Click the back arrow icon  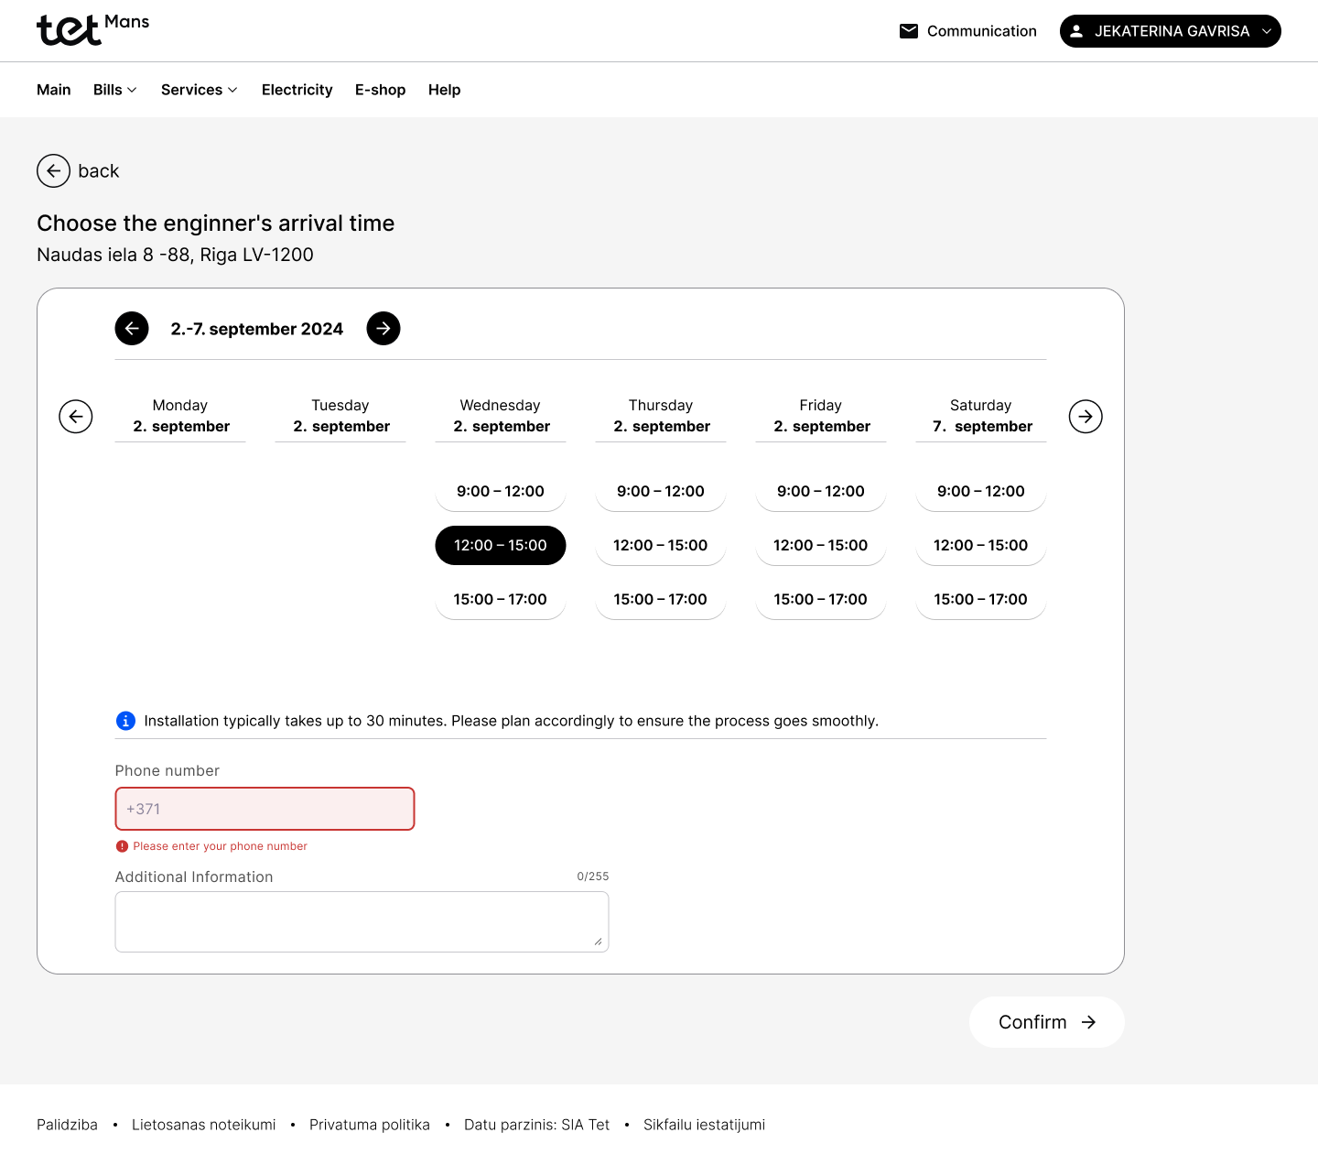click(53, 171)
